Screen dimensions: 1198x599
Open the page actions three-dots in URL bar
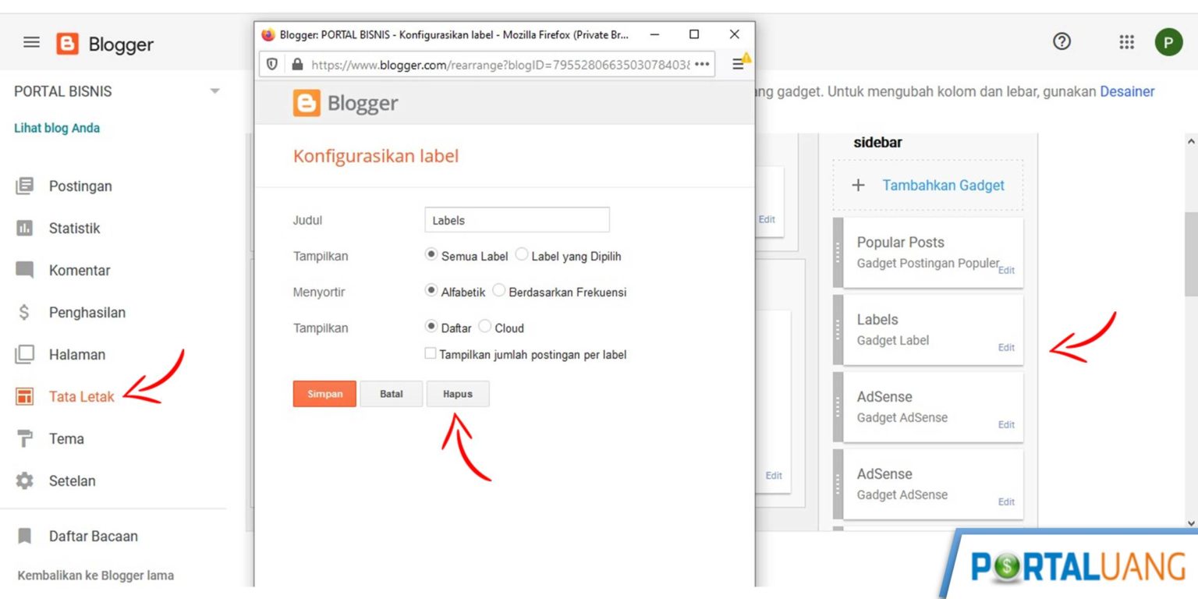click(x=702, y=64)
